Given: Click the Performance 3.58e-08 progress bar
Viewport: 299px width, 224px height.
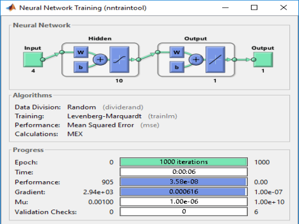Looking at the screenshot, I should pos(184,182).
